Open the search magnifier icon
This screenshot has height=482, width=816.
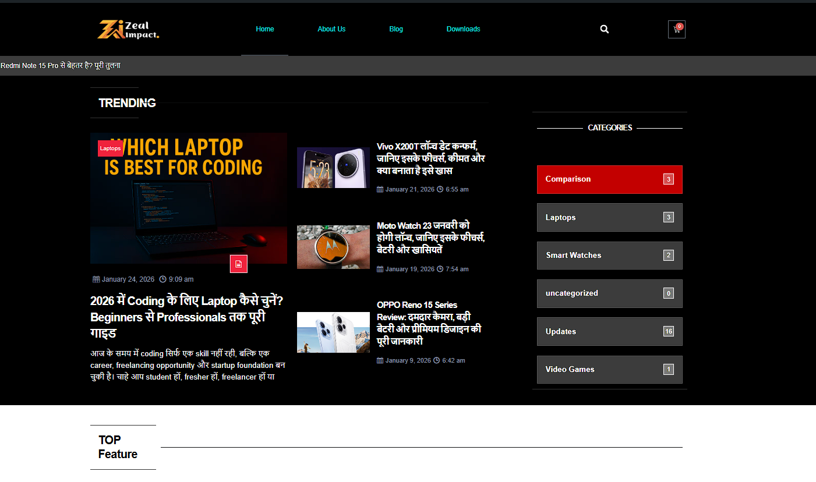click(x=604, y=29)
